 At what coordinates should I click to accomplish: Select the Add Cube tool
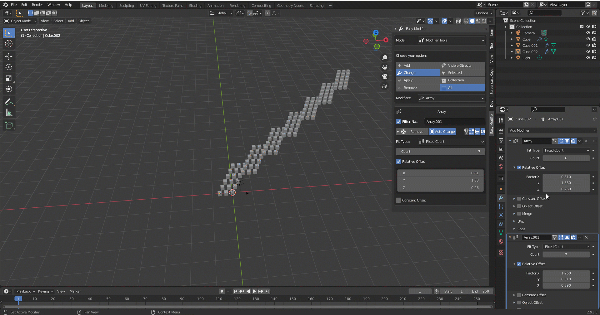click(9, 125)
